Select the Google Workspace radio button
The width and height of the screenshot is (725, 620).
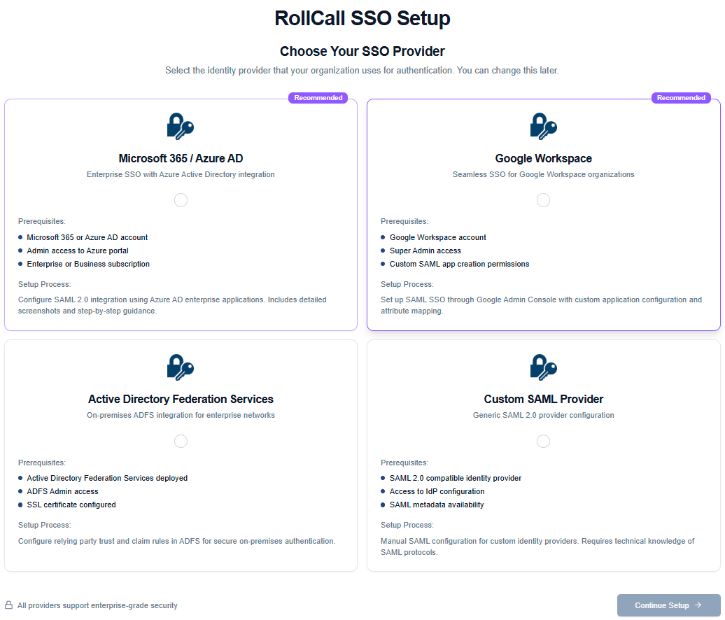click(543, 200)
